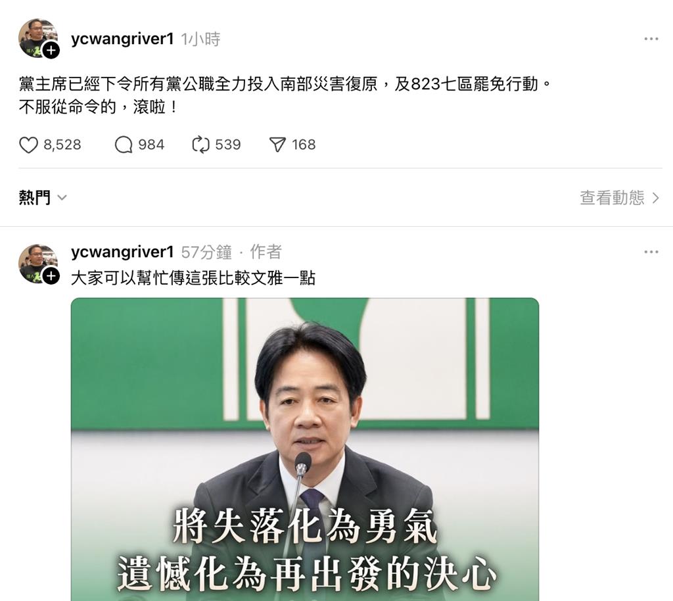Open replies via the comment bubble icon

click(123, 145)
